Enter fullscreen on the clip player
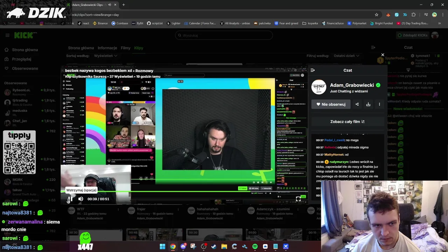The height and width of the screenshot is (252, 448). coord(298,199)
